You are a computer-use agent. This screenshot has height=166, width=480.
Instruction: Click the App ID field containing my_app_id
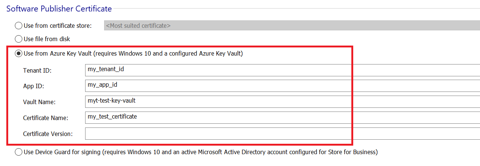click(x=283, y=86)
